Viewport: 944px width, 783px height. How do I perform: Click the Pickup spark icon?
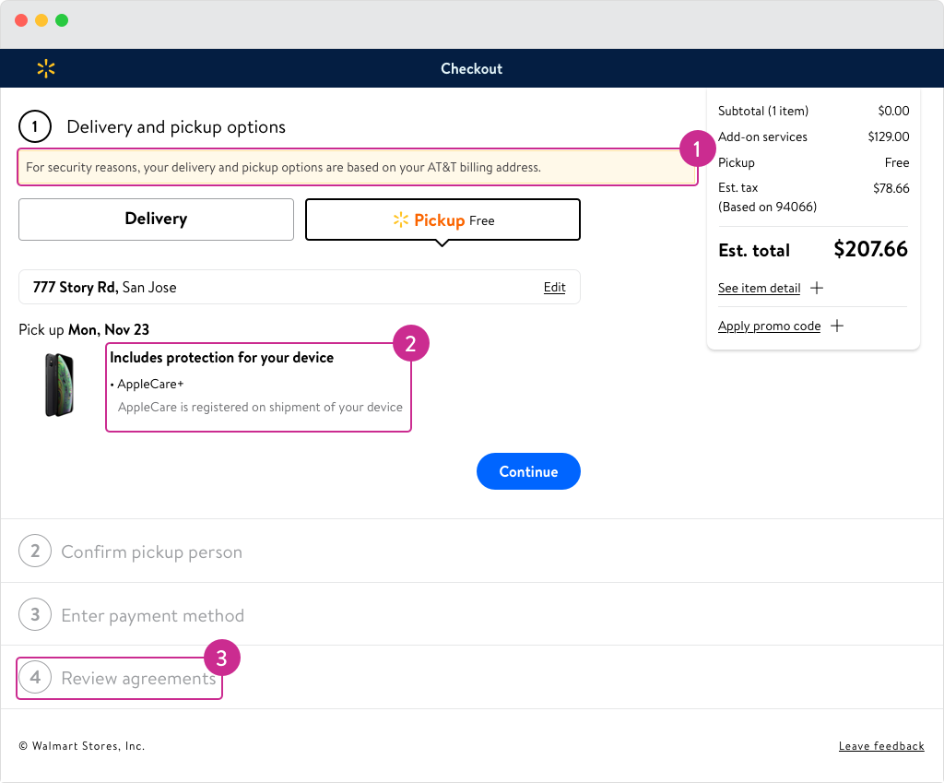400,220
